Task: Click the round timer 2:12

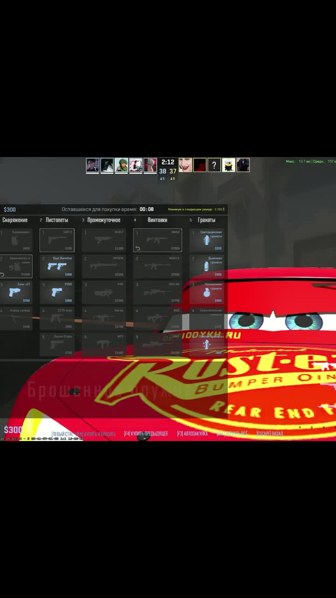Action: (x=168, y=162)
